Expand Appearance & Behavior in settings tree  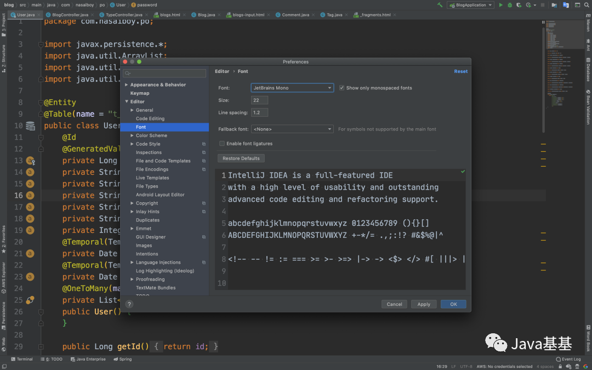coord(127,84)
